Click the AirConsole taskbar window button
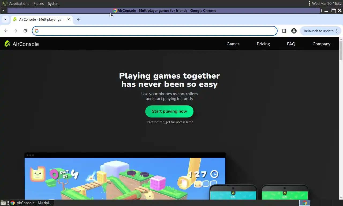The width and height of the screenshot is (343, 206). click(32, 203)
